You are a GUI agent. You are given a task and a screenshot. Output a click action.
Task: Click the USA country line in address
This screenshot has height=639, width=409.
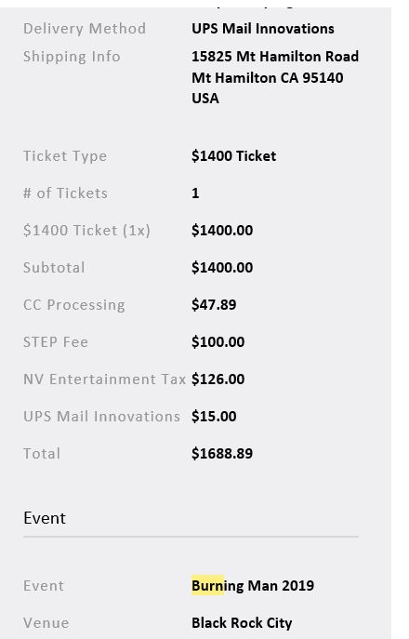204,99
